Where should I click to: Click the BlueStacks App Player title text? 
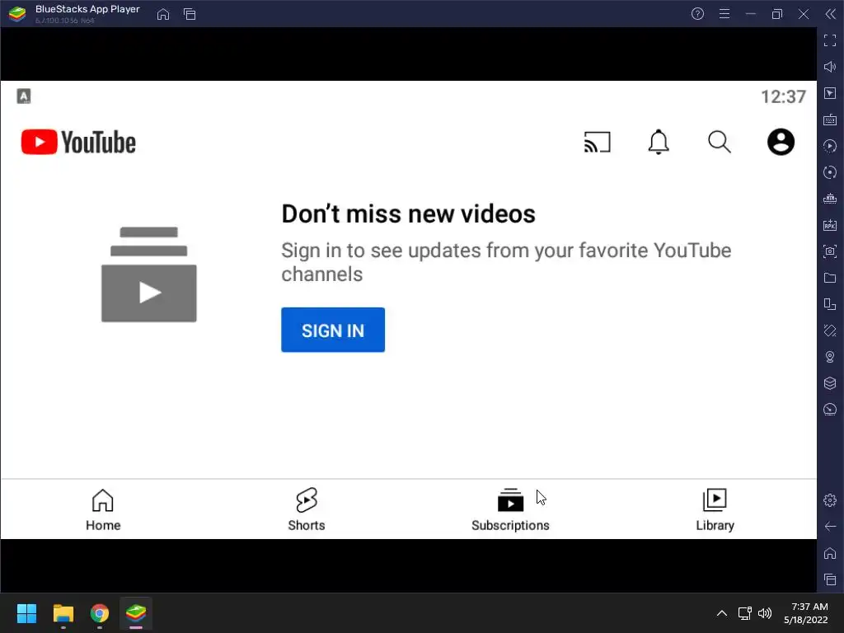point(87,9)
